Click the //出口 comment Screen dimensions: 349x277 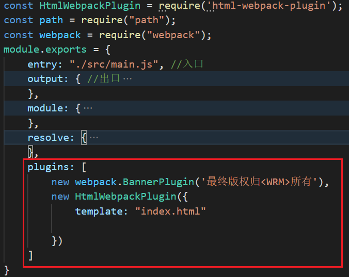104,79
